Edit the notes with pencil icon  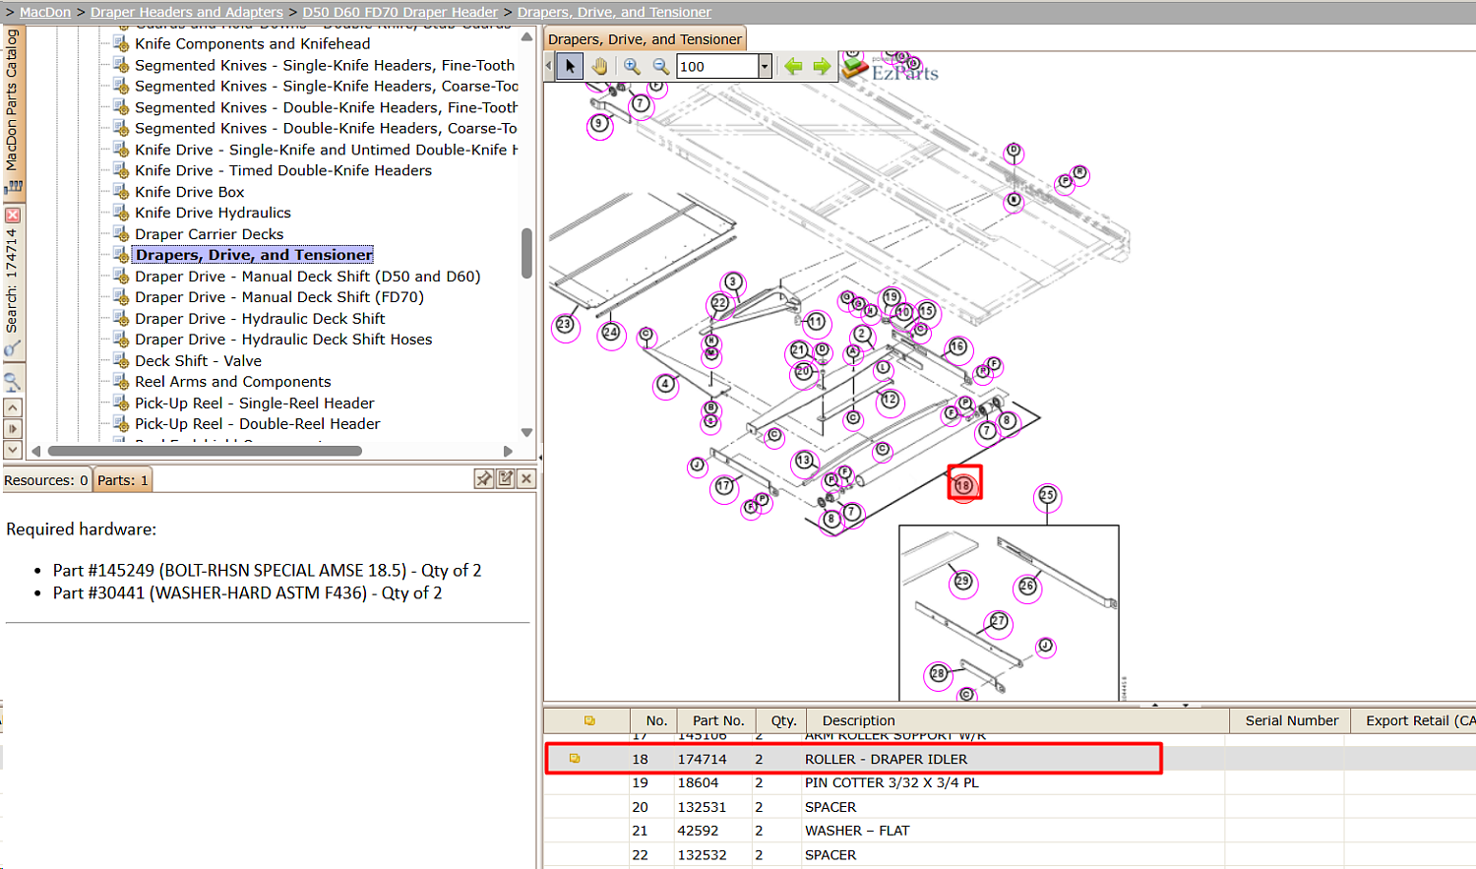coord(506,479)
